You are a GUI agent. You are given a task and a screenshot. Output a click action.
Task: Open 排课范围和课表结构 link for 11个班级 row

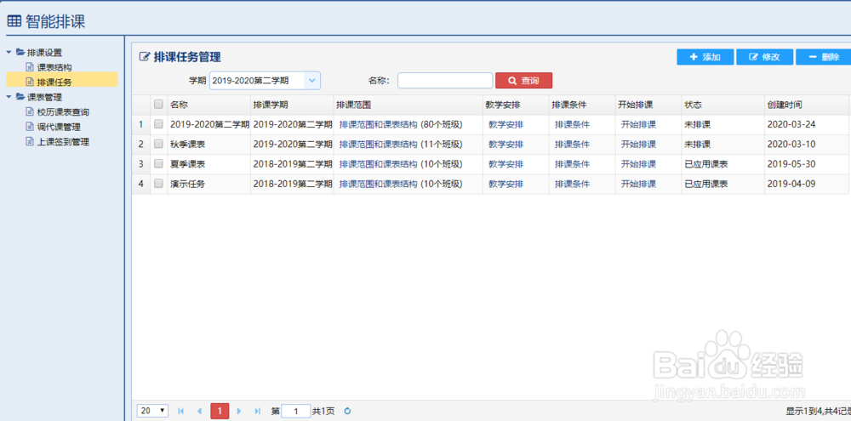(379, 145)
